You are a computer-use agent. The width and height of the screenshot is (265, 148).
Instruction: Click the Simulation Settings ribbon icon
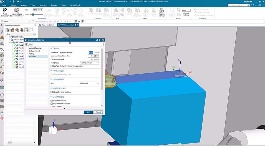172,11
